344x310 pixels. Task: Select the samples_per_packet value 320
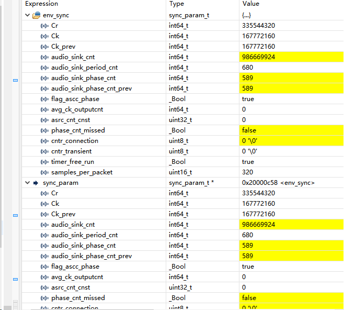pos(248,172)
